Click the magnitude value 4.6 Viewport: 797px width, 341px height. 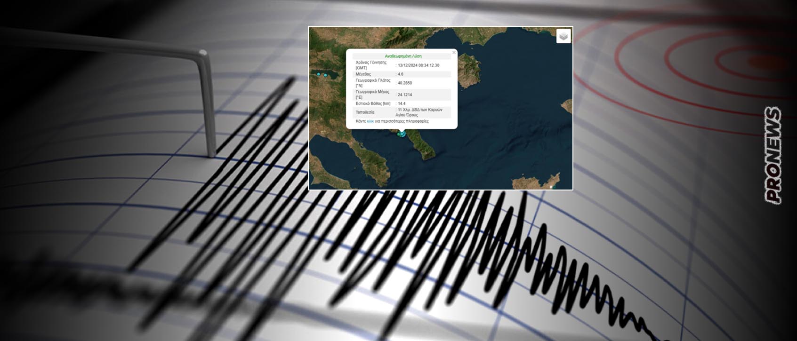[x=401, y=74]
